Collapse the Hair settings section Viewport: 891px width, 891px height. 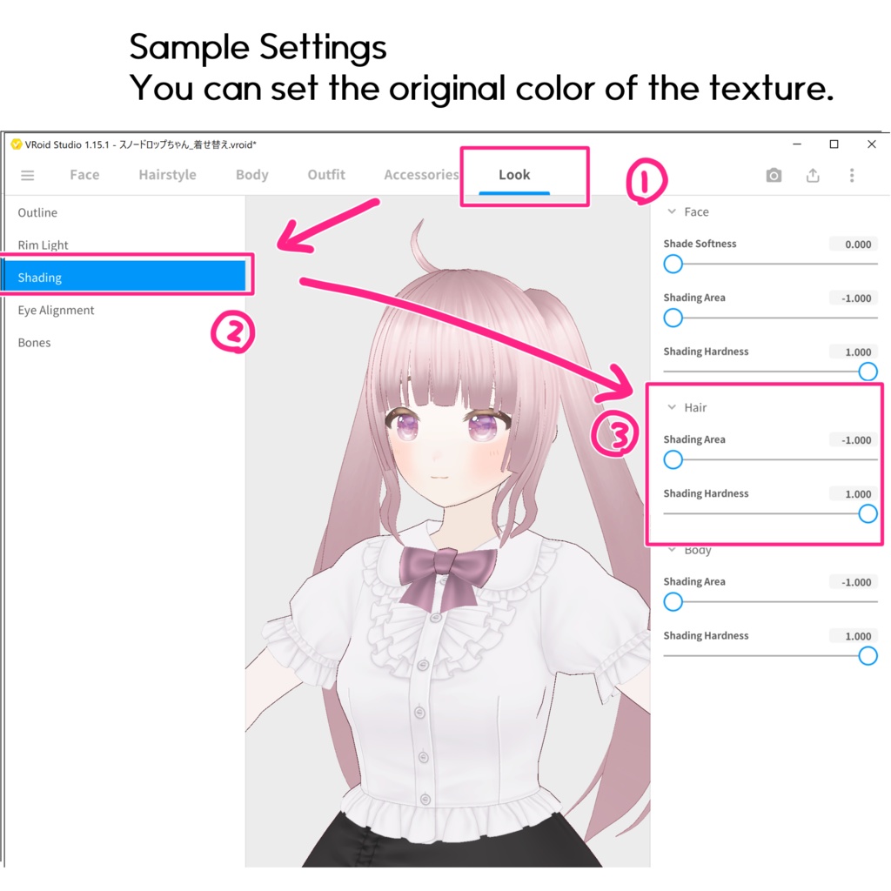(x=671, y=406)
